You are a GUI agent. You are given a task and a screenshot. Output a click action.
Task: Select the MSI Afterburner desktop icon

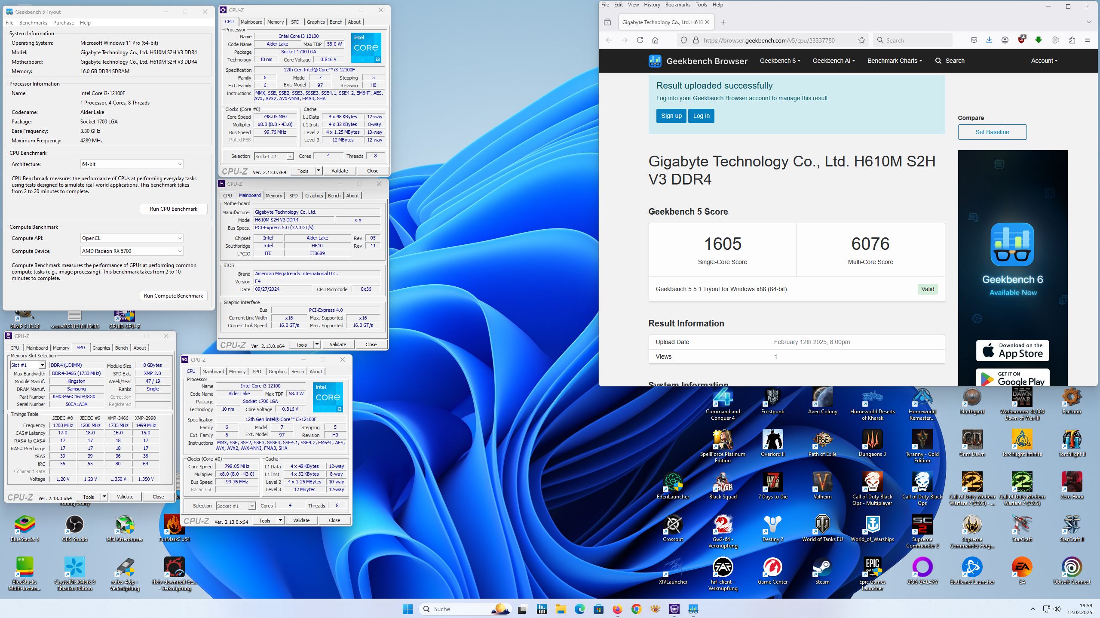(125, 528)
